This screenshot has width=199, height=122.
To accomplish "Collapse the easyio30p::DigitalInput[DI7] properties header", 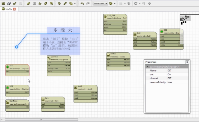I will [x=148, y=66].
